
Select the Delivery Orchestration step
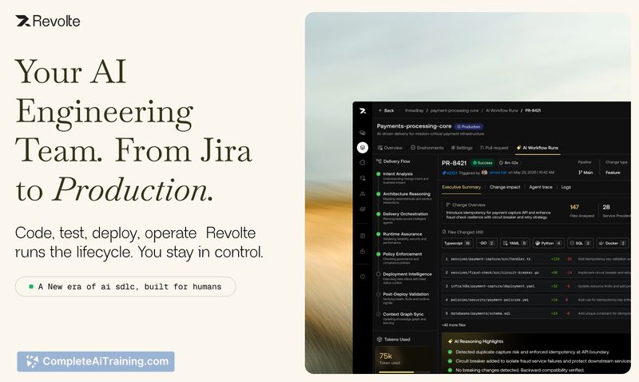(x=404, y=217)
